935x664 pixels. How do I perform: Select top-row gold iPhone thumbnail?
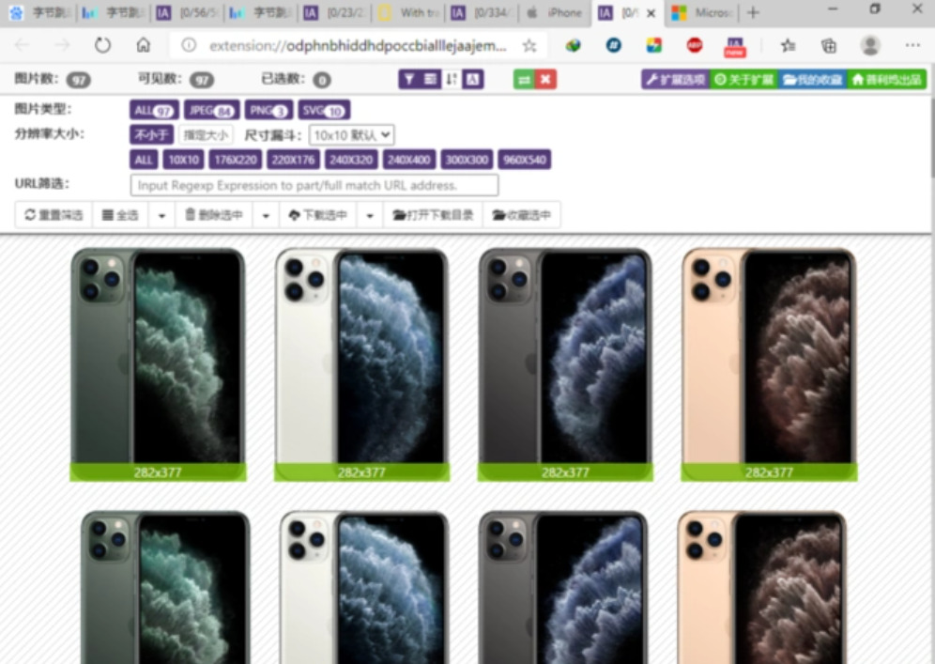[x=769, y=363]
